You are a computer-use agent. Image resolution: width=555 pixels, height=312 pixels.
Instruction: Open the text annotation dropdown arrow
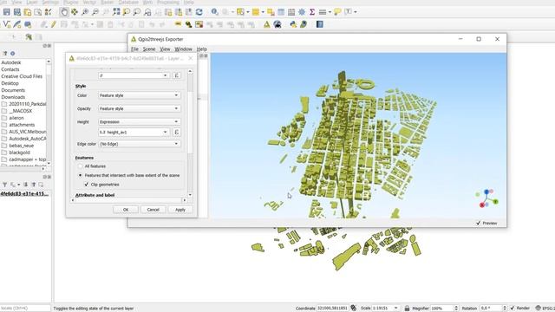pyautogui.click(x=355, y=12)
